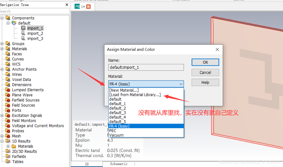Viewport: 283px width, 167px height.
Task: Click the Ports folder icon
Action: pos(8,110)
